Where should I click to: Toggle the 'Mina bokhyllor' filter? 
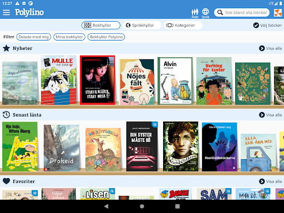[x=69, y=37]
